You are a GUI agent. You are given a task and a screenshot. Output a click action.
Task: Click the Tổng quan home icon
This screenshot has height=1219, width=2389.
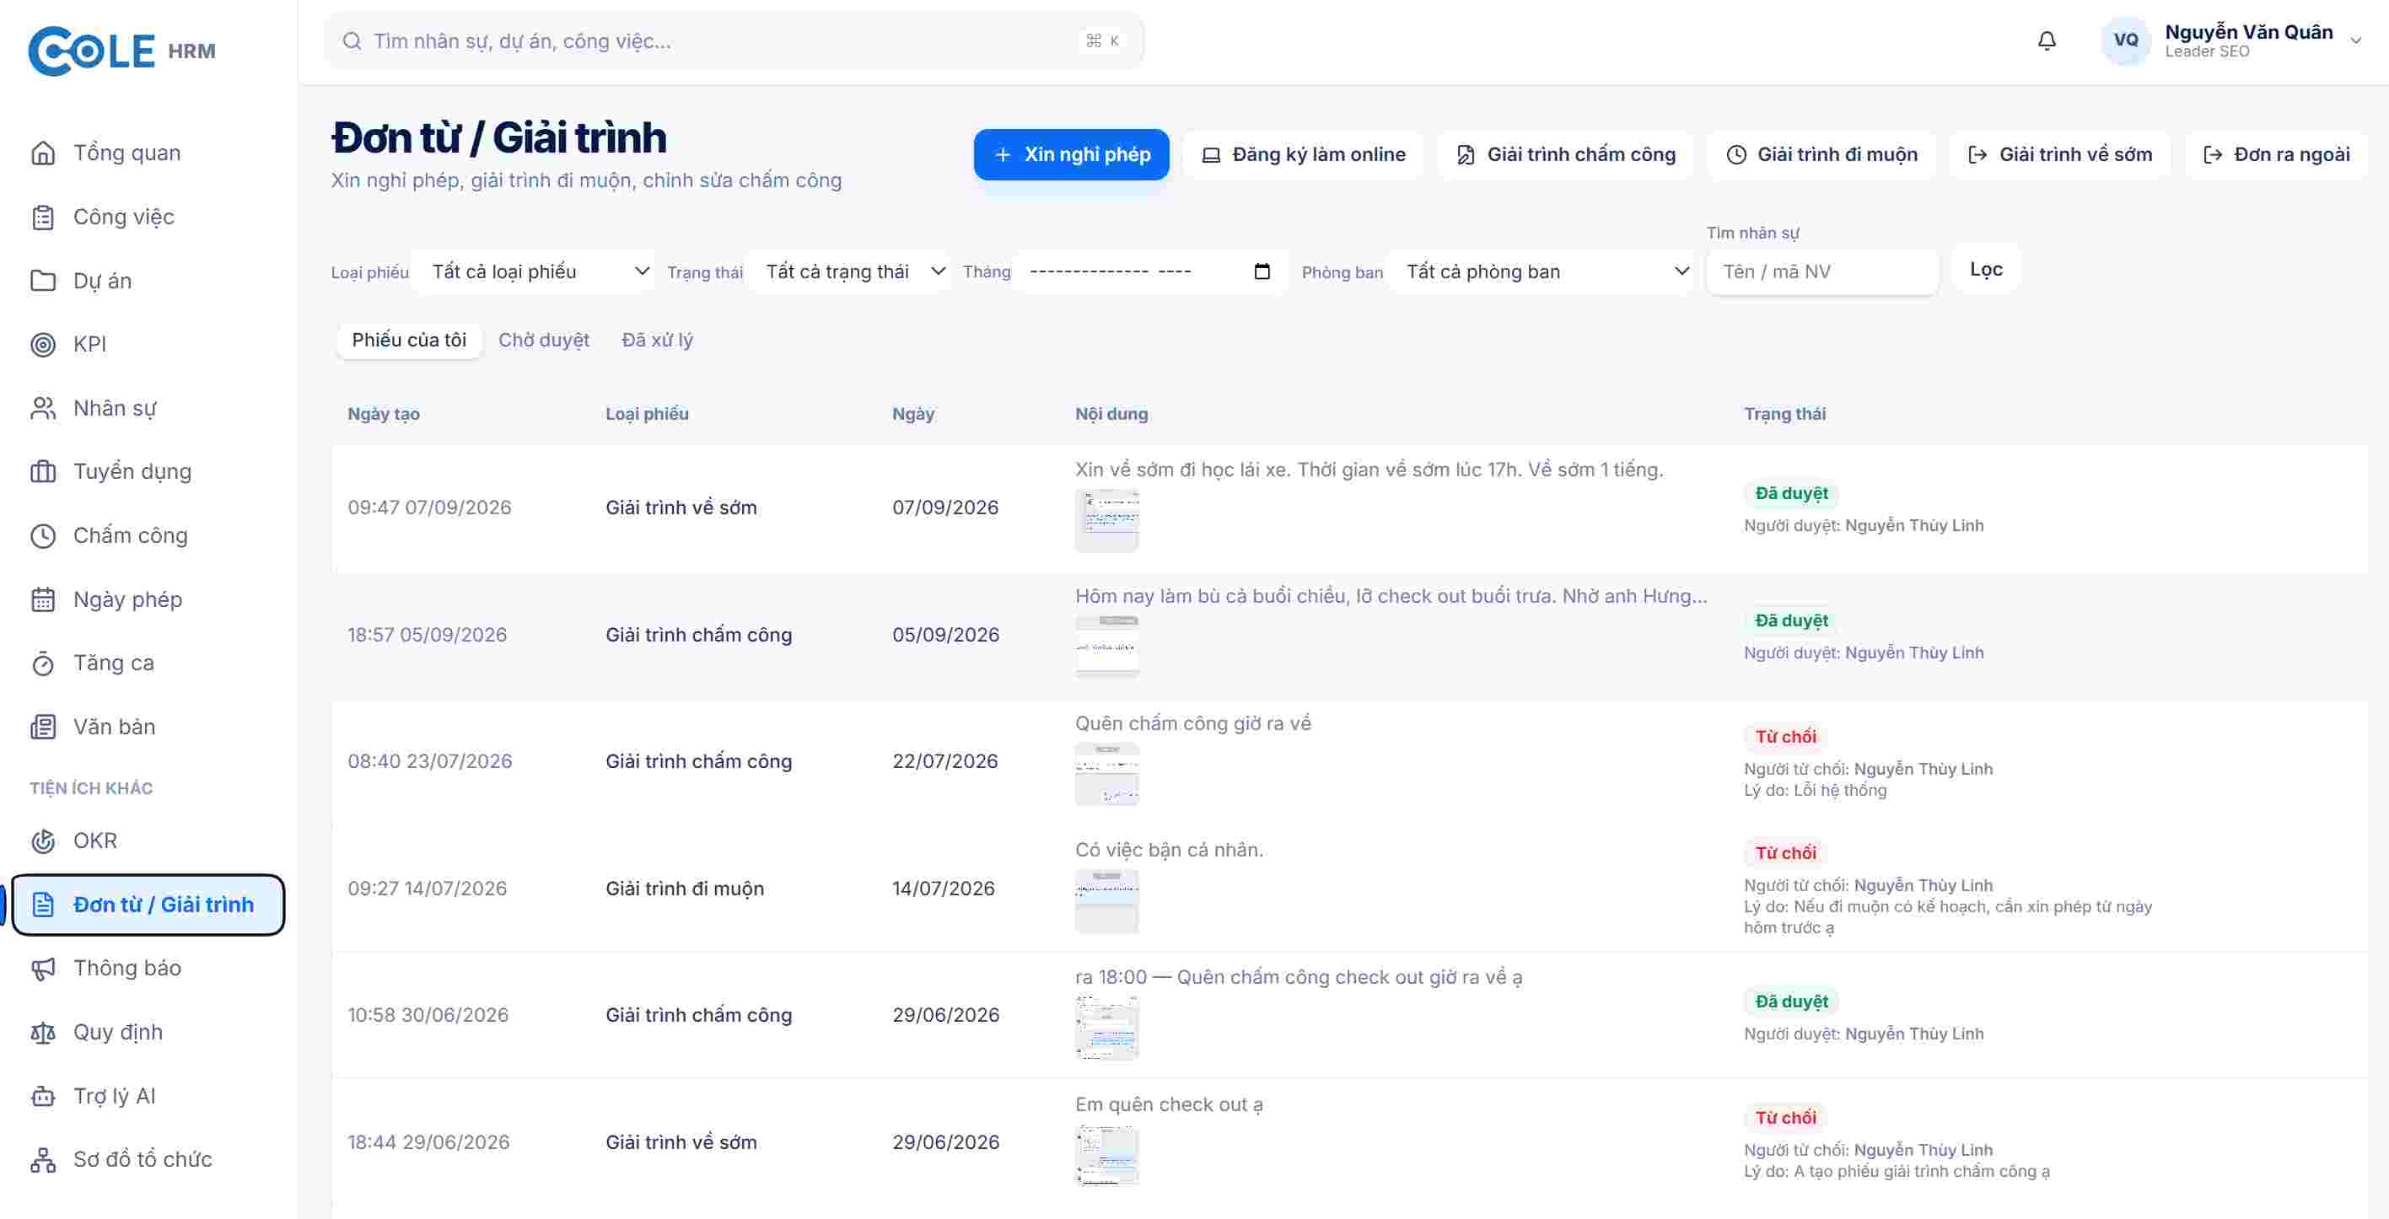pos(43,153)
